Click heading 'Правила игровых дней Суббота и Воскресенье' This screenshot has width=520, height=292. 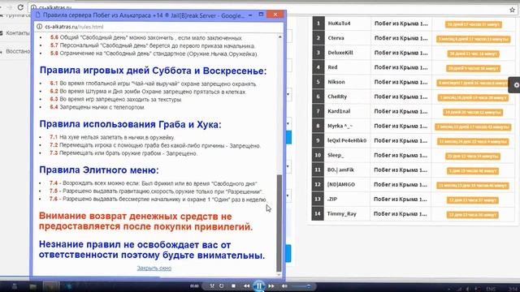153,71
